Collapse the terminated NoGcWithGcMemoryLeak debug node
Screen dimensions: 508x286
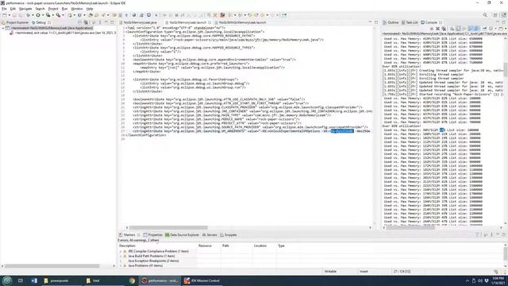[3, 29]
